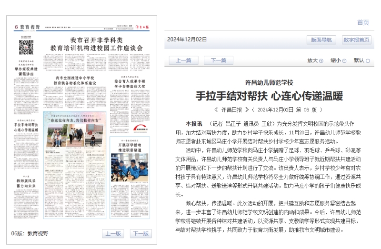
Task: Go to next article with 下一篇
Action: [218, 60]
